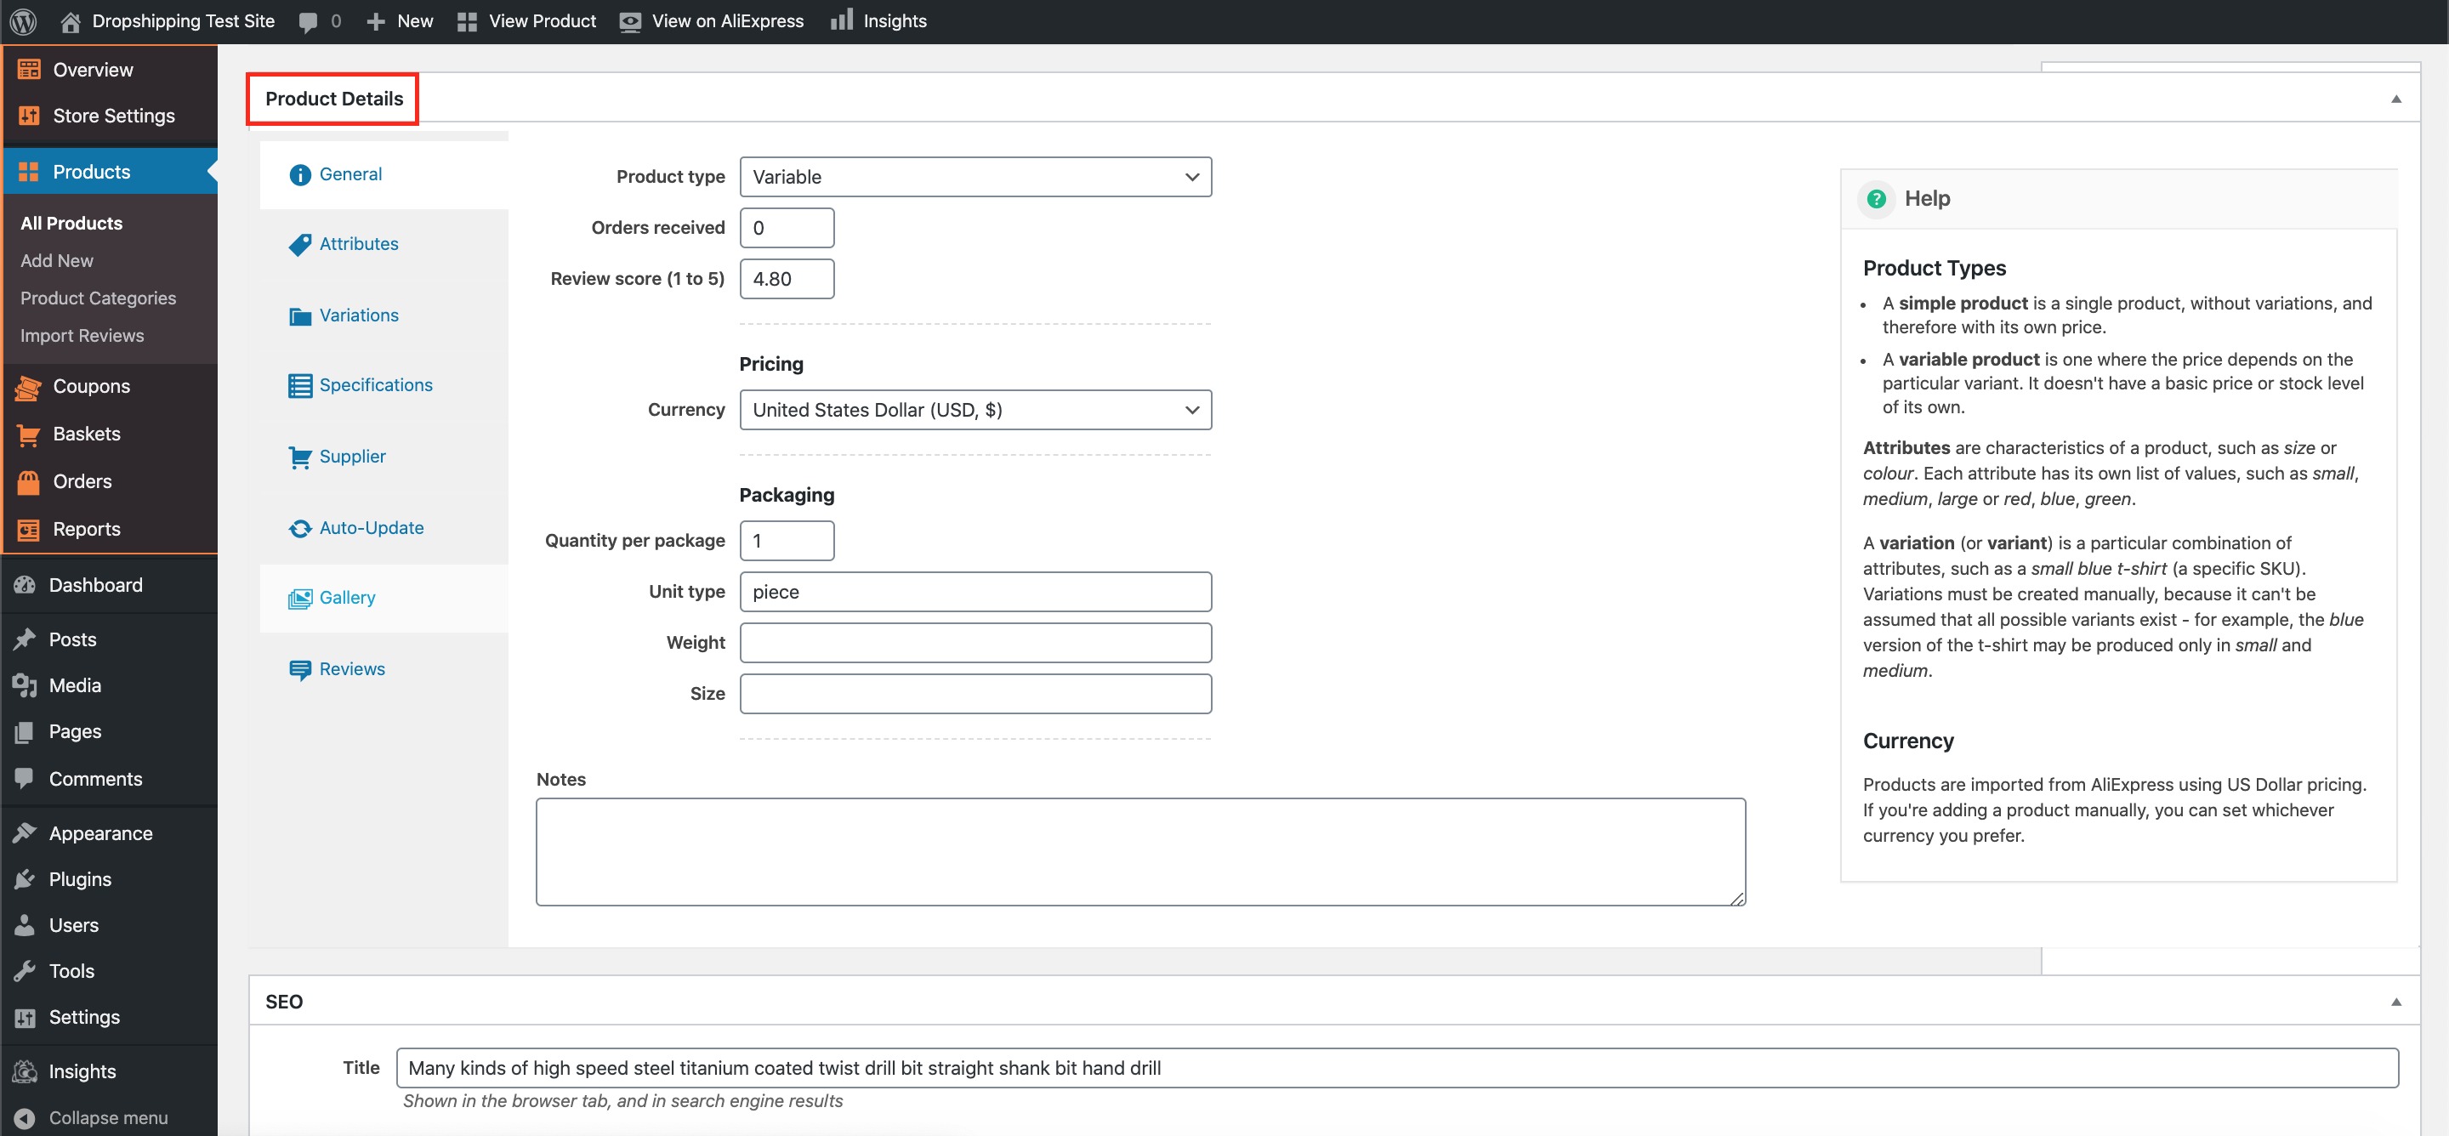Screen dimensions: 2449x1136
Task: Click the Help question mark icon
Action: click(1876, 199)
